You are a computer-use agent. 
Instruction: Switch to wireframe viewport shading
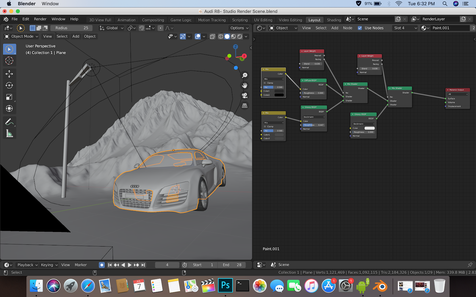tap(221, 36)
